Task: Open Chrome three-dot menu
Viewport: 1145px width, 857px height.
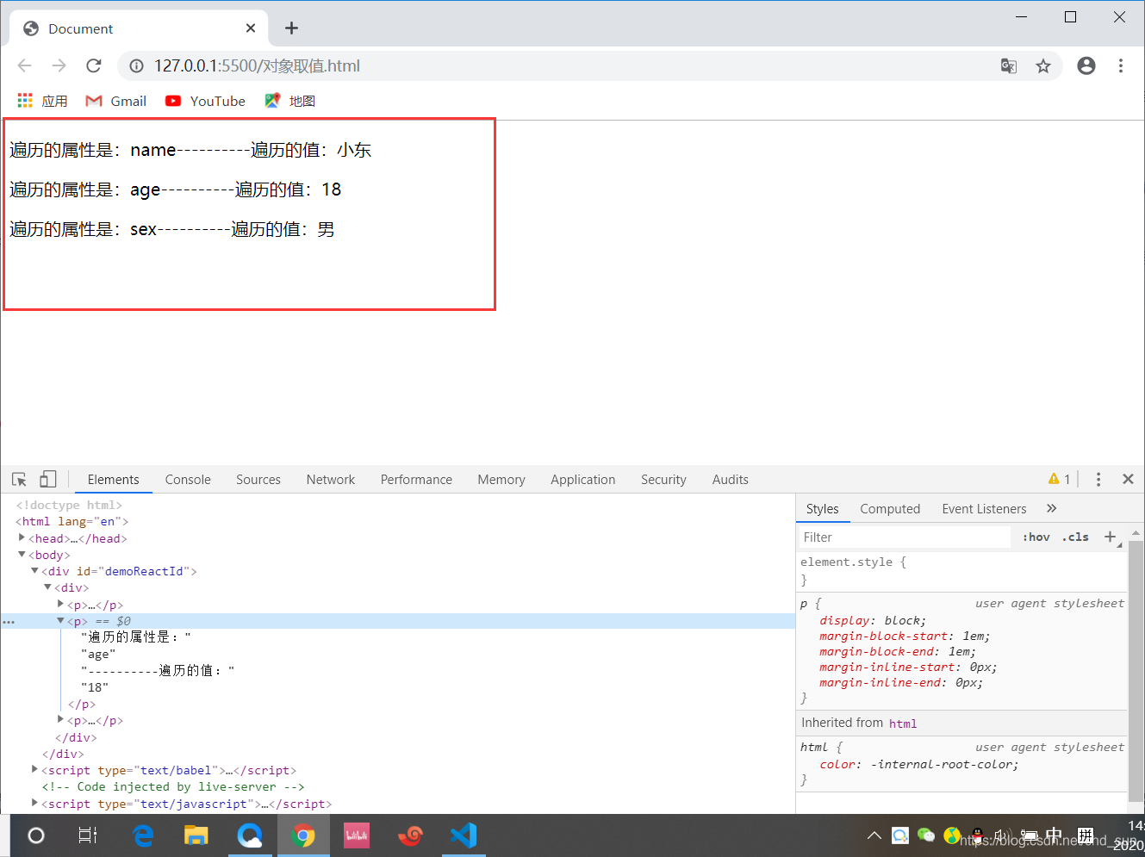Action: [x=1121, y=65]
